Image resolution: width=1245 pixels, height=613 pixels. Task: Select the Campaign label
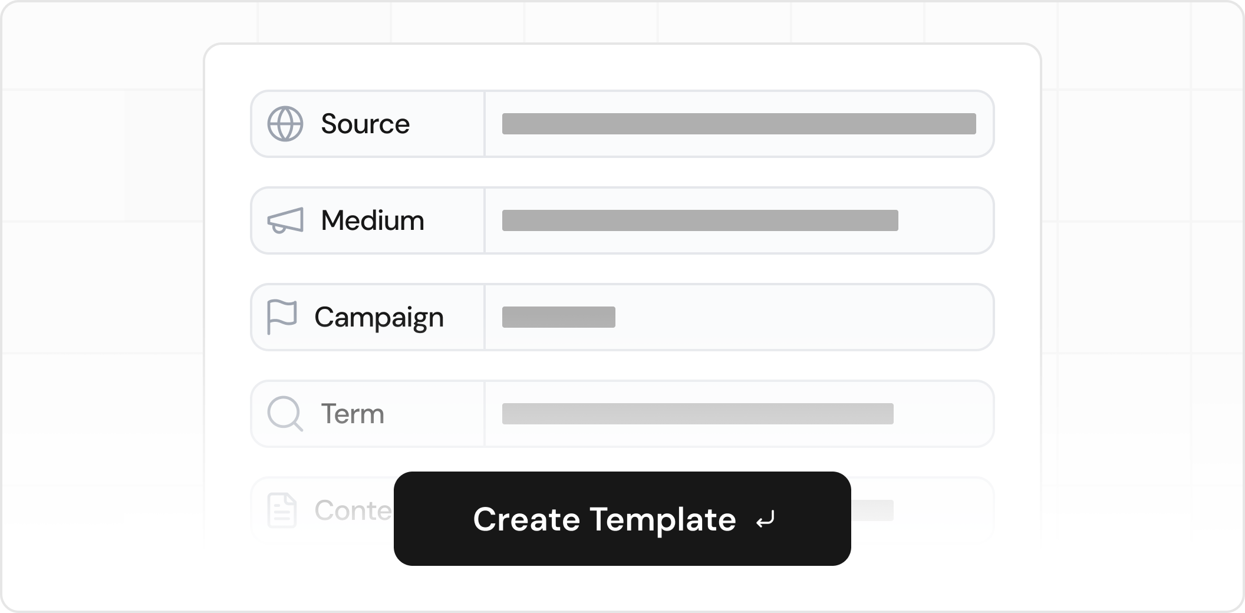(x=378, y=317)
